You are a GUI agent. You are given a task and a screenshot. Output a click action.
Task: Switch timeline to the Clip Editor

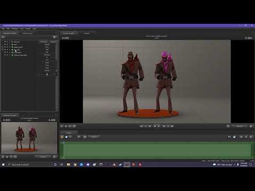pos(62,137)
